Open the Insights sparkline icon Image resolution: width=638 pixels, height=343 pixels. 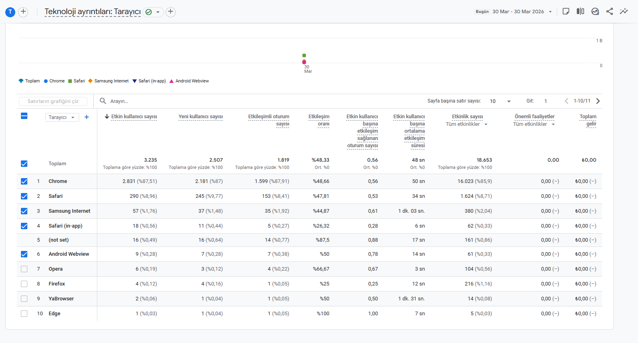[x=624, y=11]
